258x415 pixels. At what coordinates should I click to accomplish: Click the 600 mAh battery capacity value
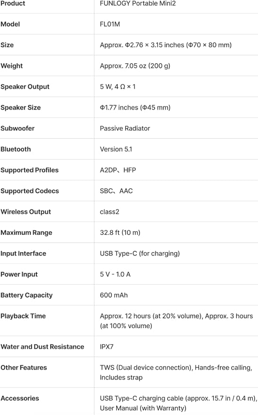click(114, 295)
